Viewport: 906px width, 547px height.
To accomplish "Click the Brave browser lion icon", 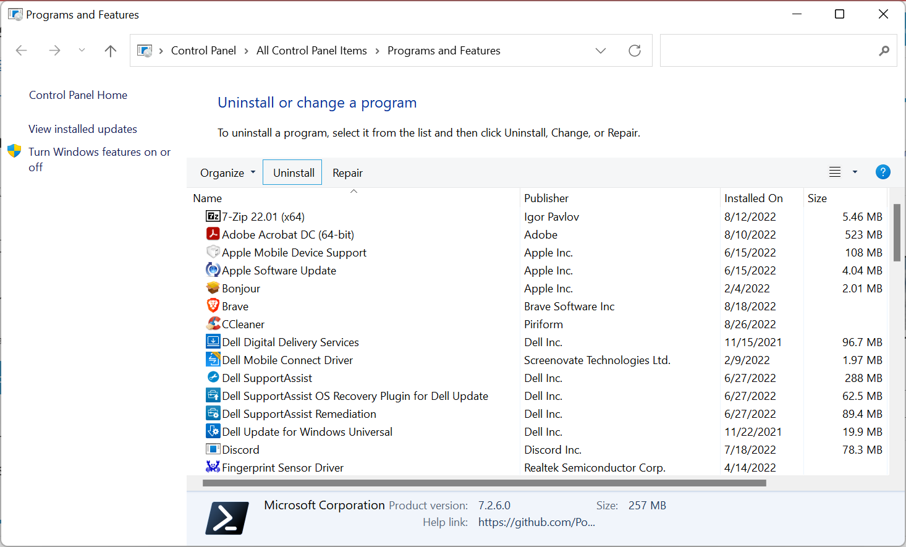I will tap(213, 306).
